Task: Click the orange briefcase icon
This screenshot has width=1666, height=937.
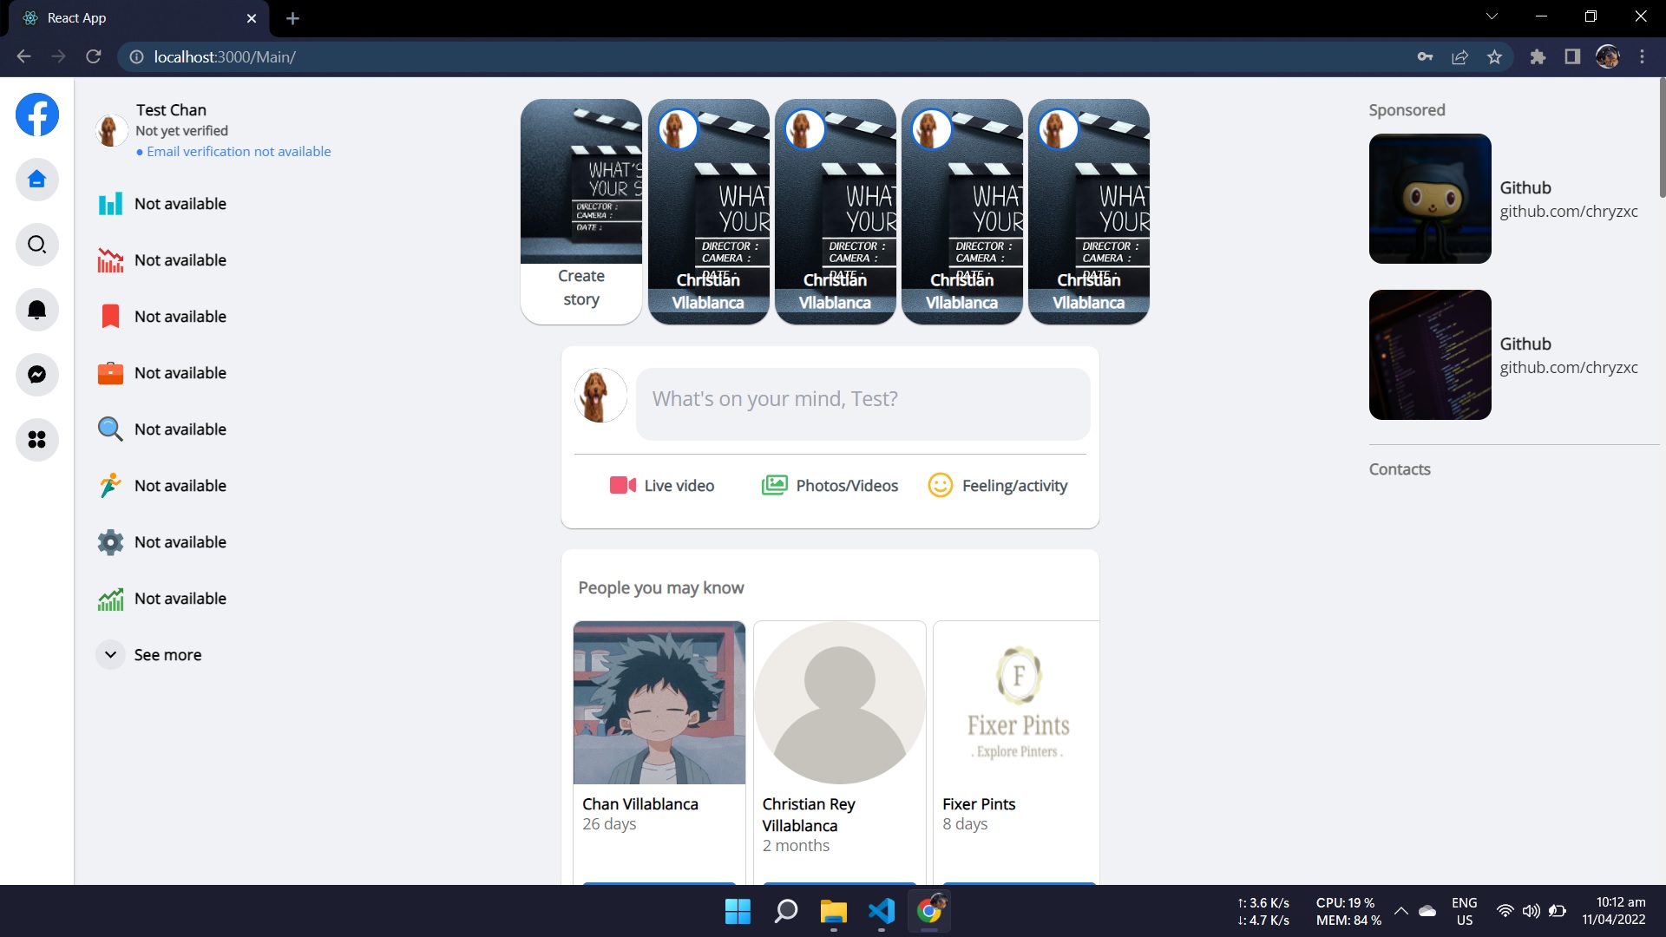Action: 110,373
